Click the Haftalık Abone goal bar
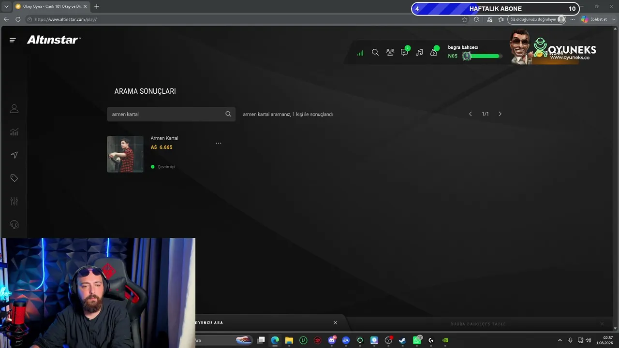The width and height of the screenshot is (619, 348). click(495, 9)
